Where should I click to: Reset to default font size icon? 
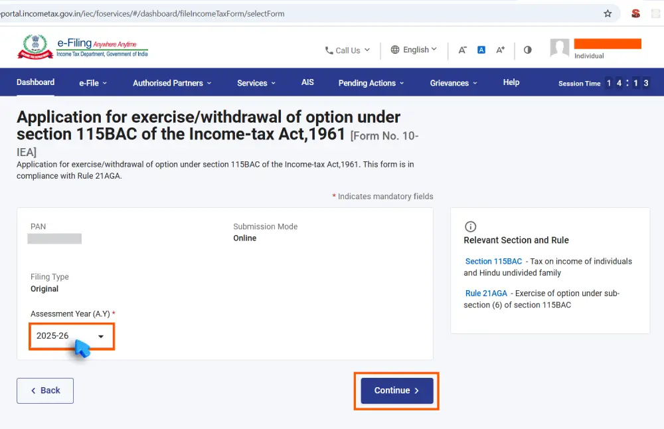pyautogui.click(x=481, y=50)
